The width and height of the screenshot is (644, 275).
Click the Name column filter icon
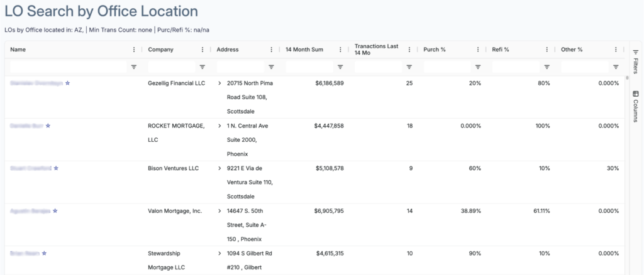tap(133, 67)
